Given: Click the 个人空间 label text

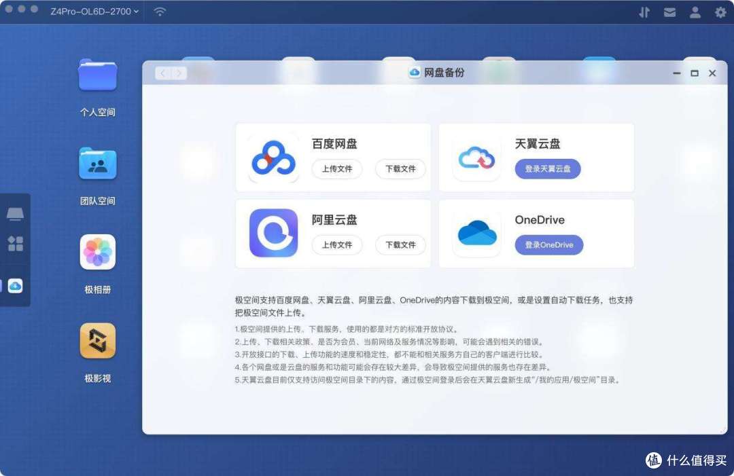Looking at the screenshot, I should point(97,112).
